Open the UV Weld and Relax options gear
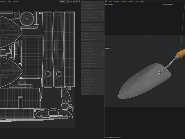The width and height of the screenshot is (185, 139). pos(103,17)
